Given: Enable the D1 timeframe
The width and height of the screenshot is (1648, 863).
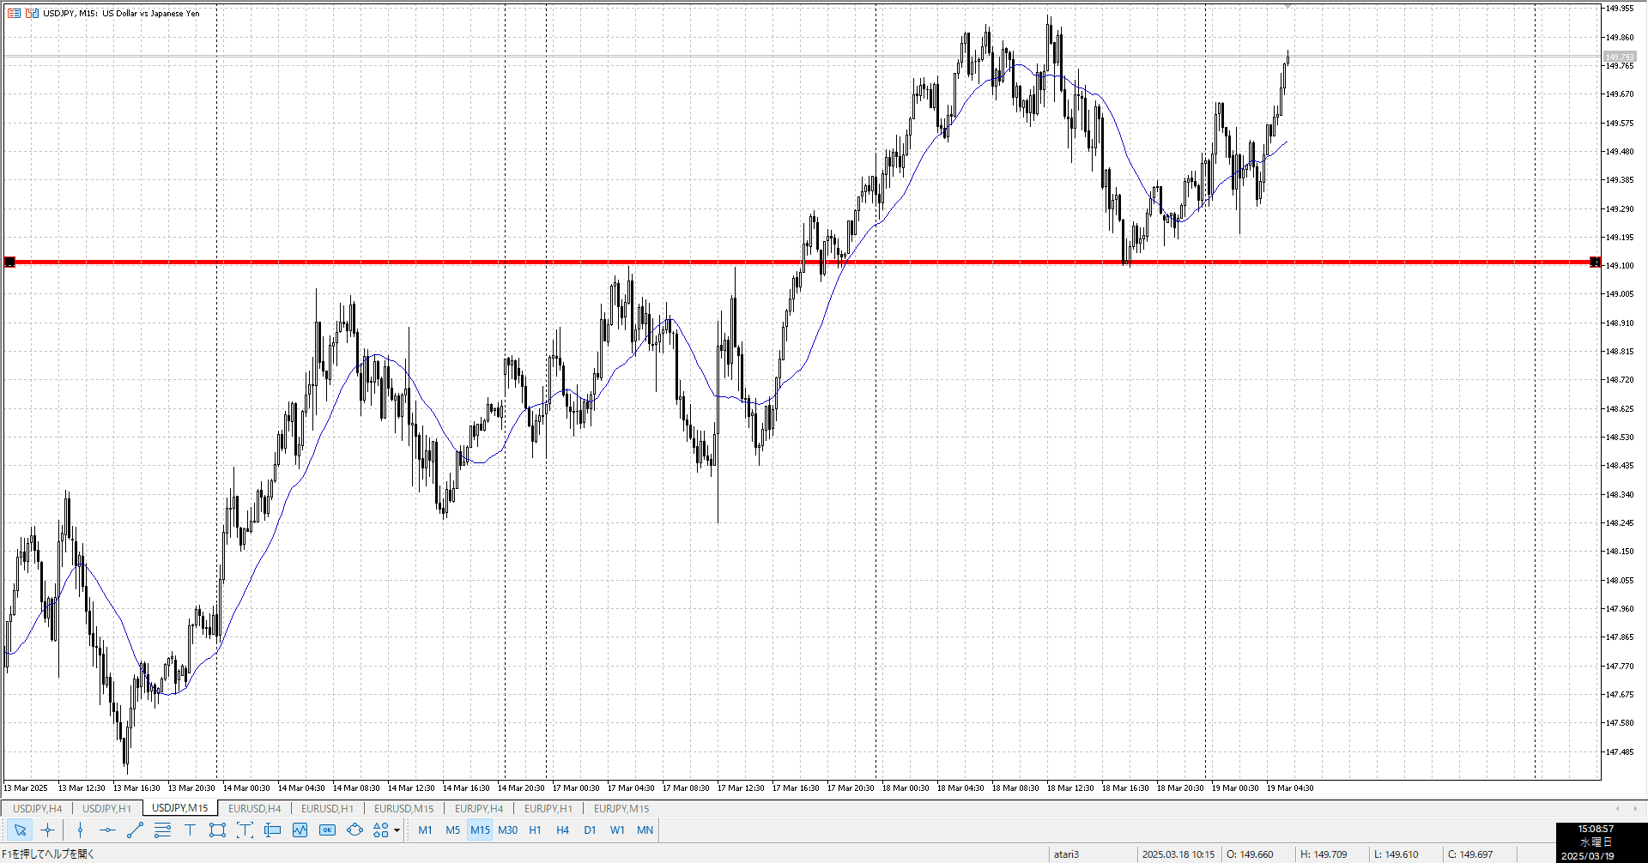Looking at the screenshot, I should (590, 830).
